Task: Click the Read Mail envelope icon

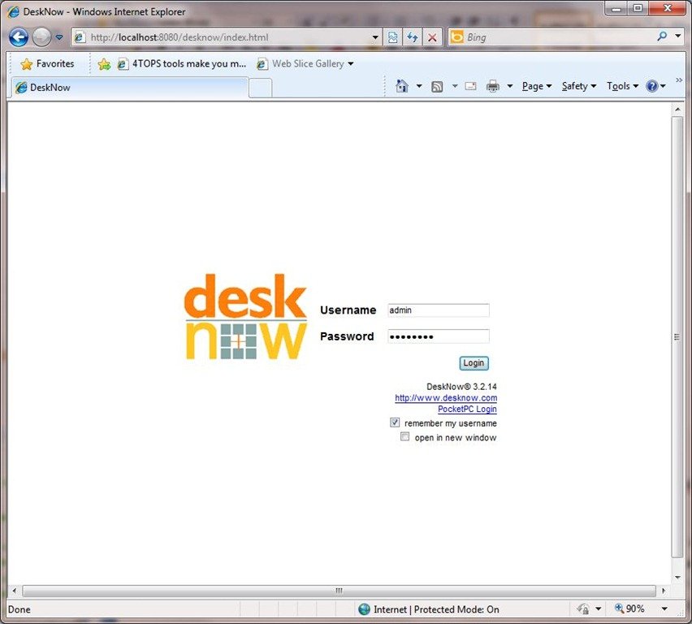Action: pos(470,86)
